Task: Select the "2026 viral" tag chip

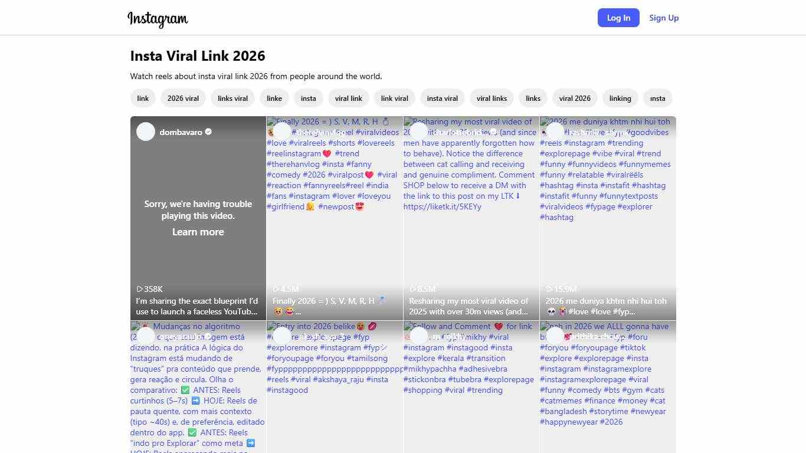Action: point(183,99)
